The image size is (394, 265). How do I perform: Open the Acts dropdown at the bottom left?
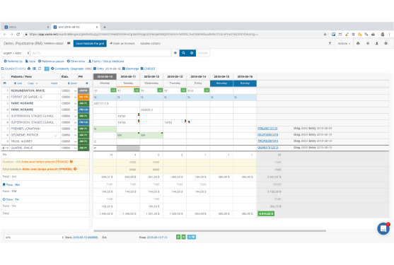(34, 237)
